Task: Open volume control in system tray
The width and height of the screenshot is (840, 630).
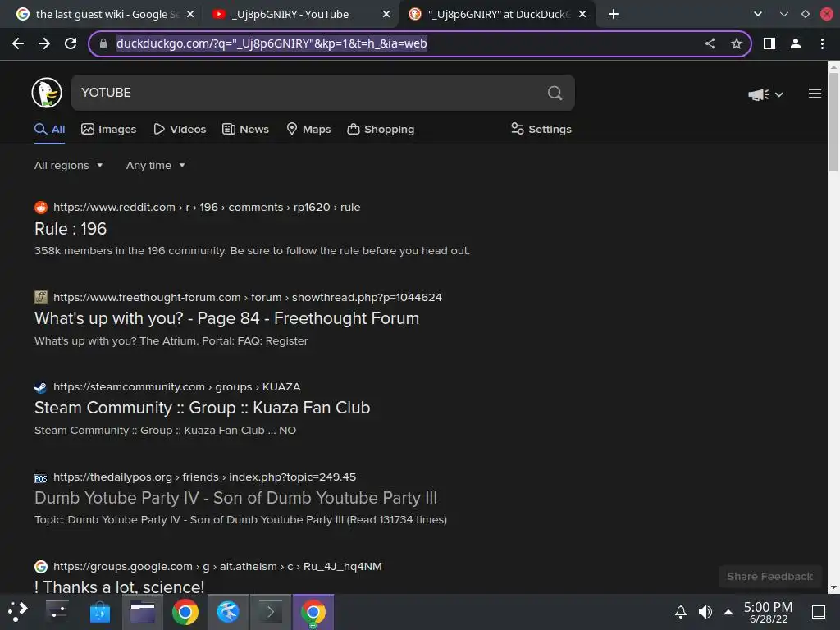Action: [705, 612]
